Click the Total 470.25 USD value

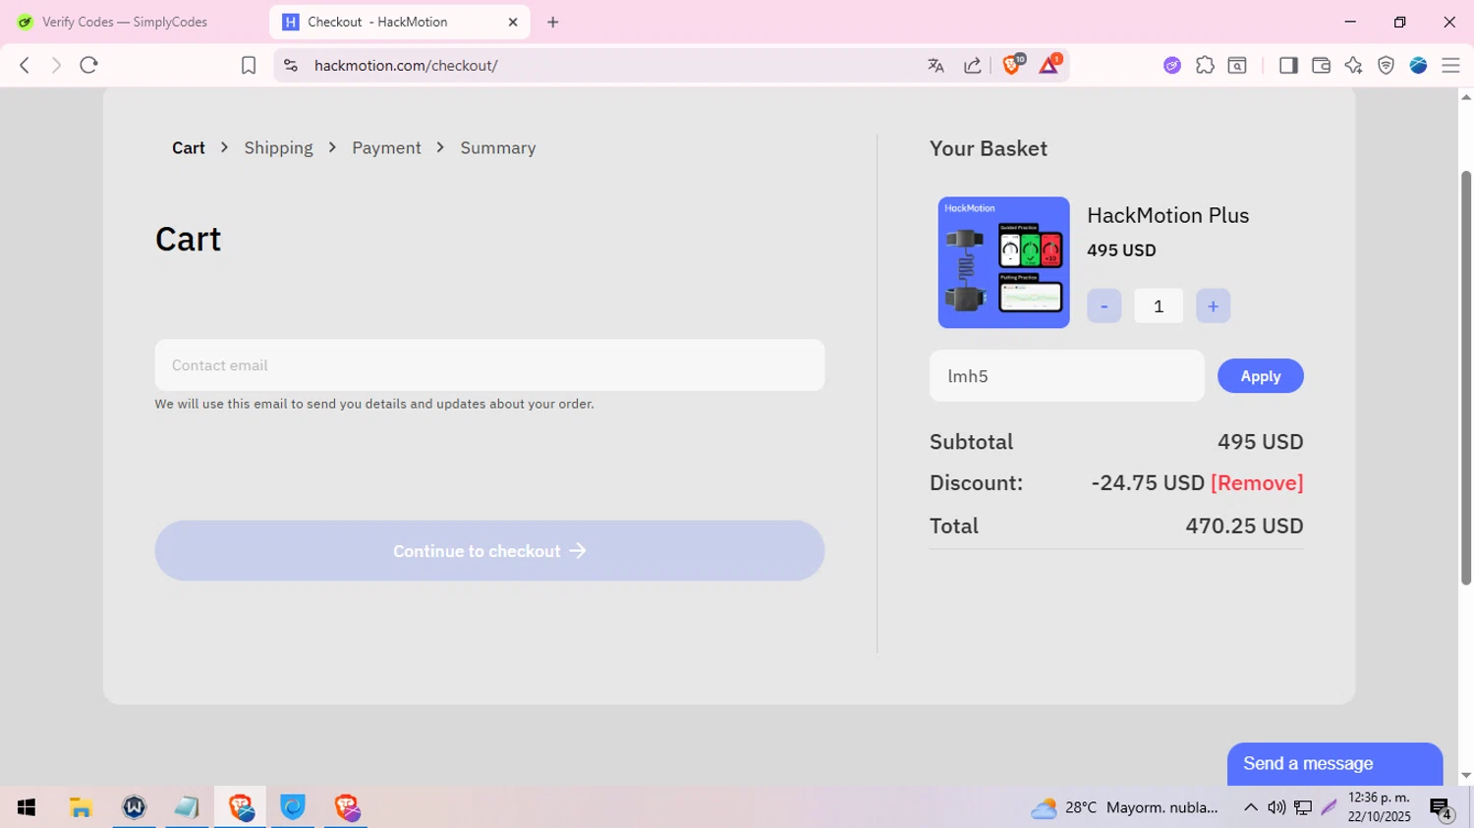tap(1244, 525)
